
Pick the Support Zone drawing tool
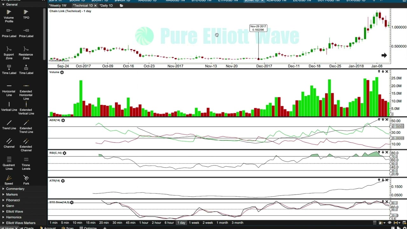coord(9,53)
